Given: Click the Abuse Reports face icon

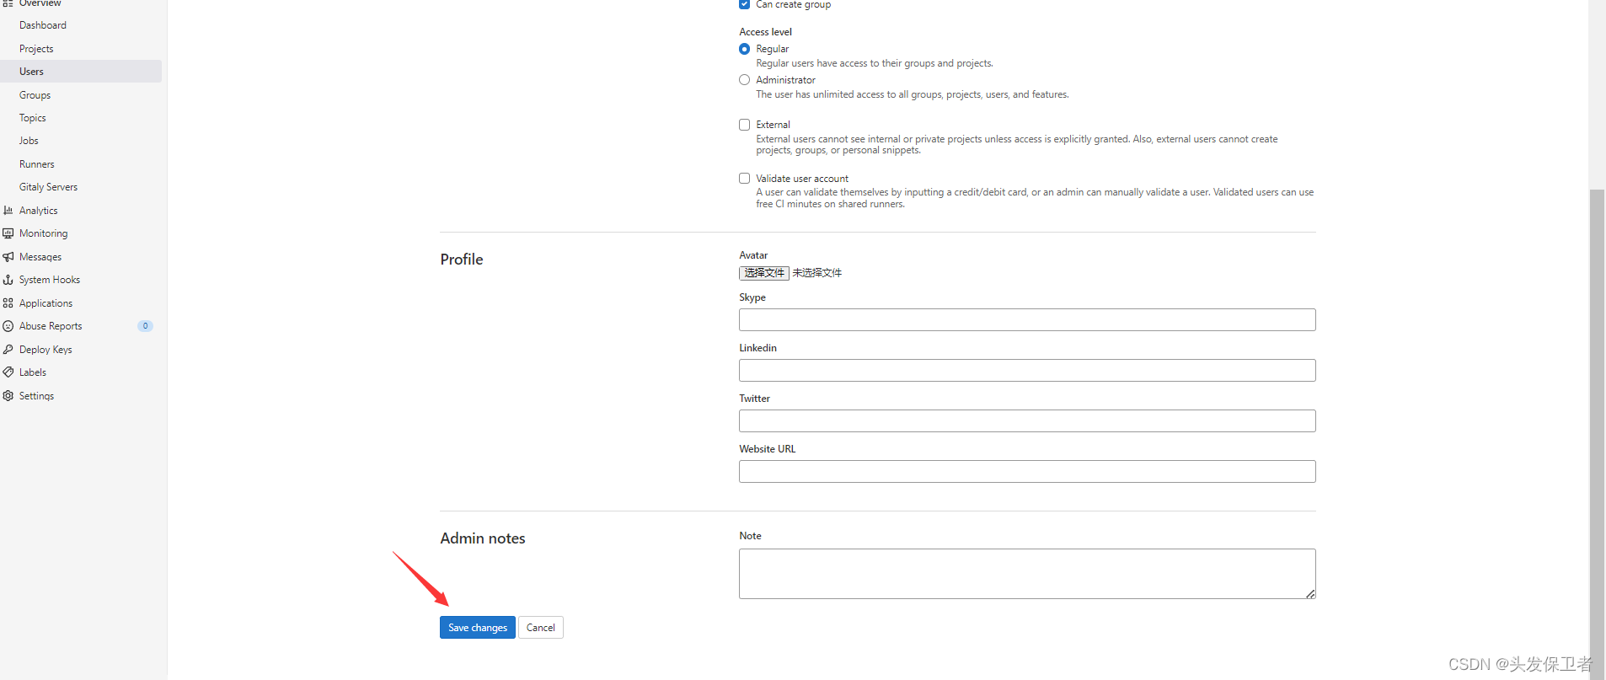Looking at the screenshot, I should pyautogui.click(x=8, y=326).
